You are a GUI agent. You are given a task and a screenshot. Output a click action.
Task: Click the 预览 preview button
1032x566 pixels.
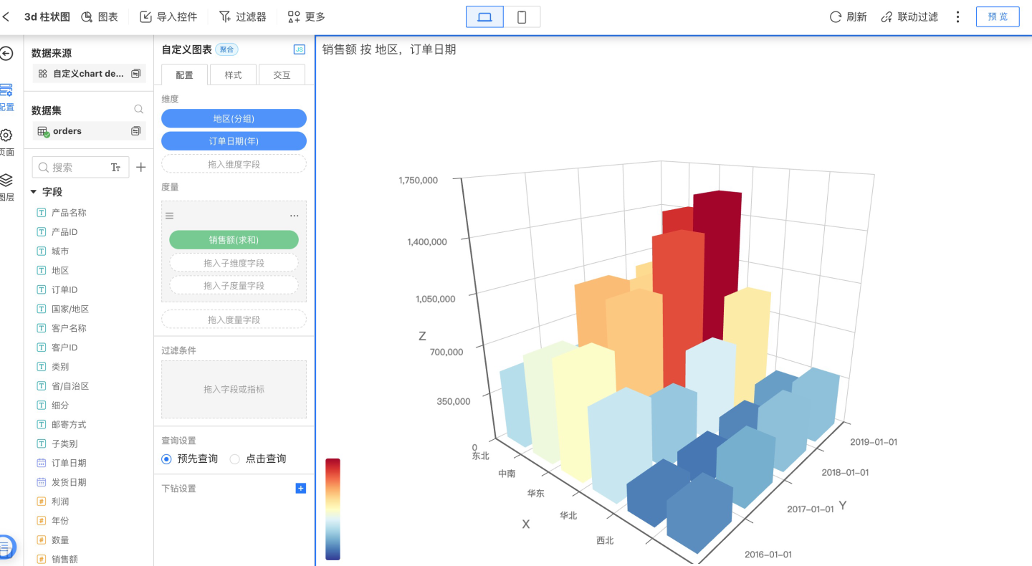(997, 16)
